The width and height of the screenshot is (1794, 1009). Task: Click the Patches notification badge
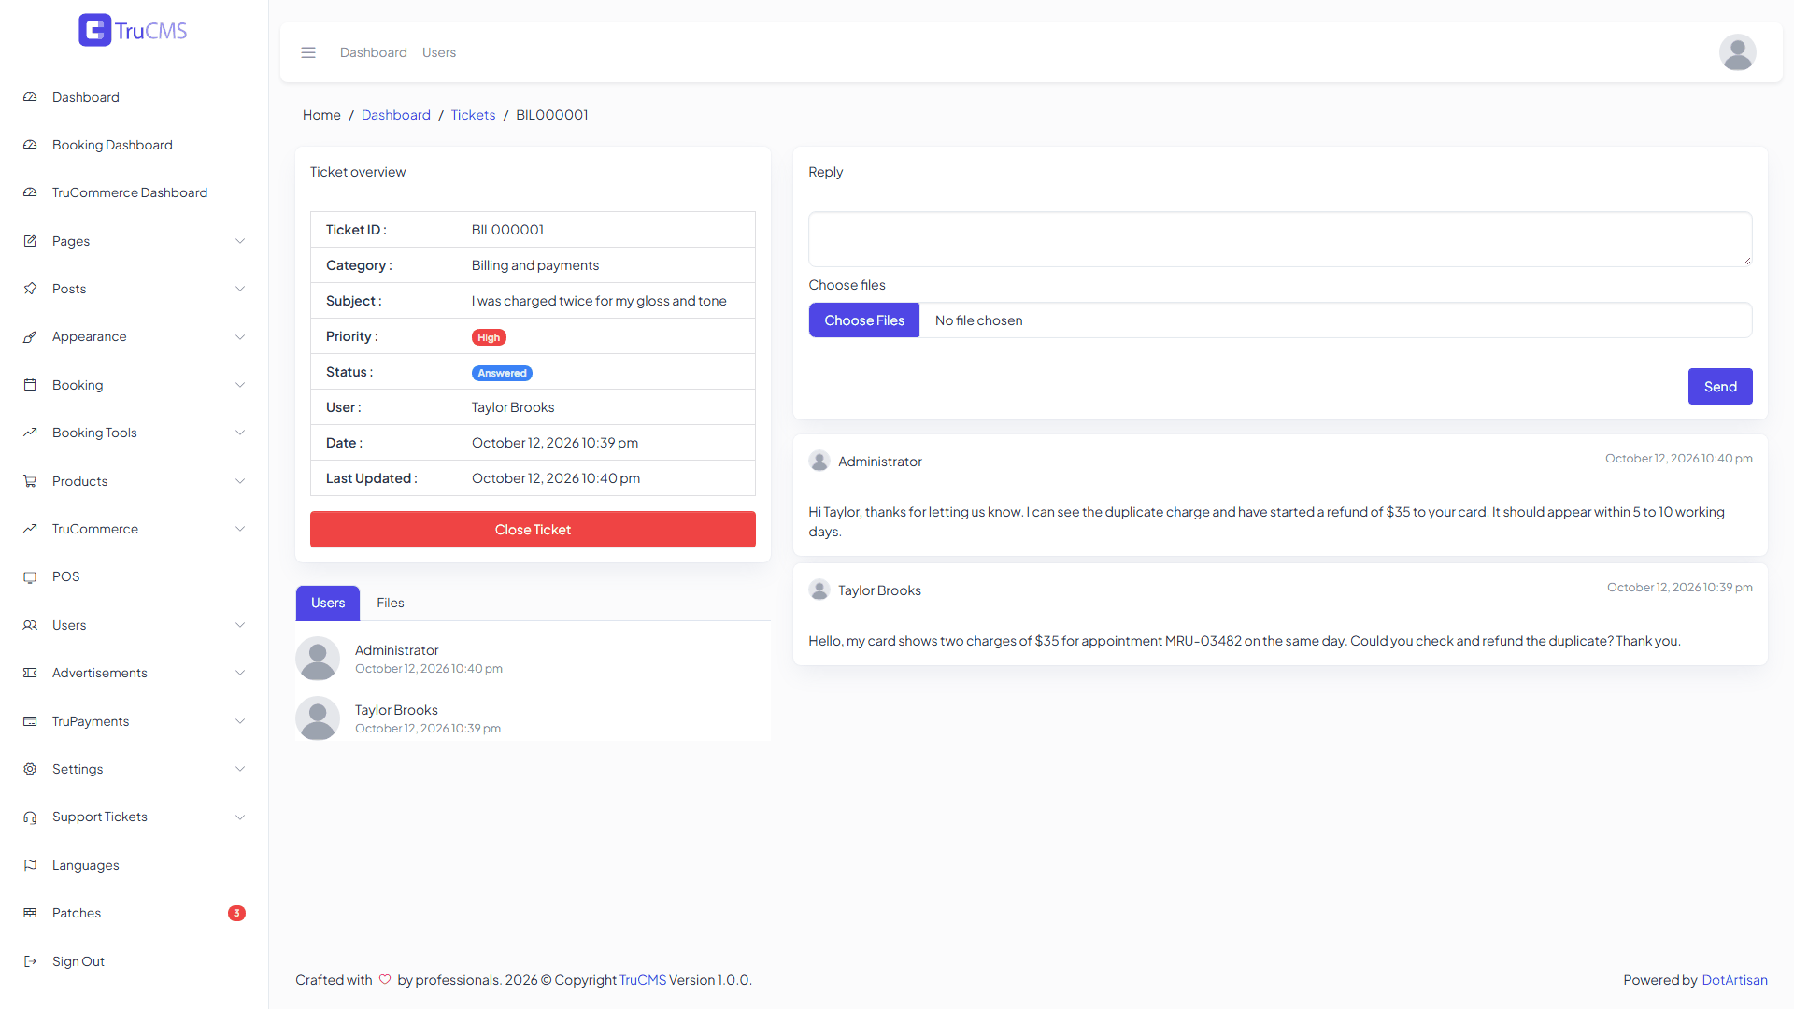click(x=236, y=913)
